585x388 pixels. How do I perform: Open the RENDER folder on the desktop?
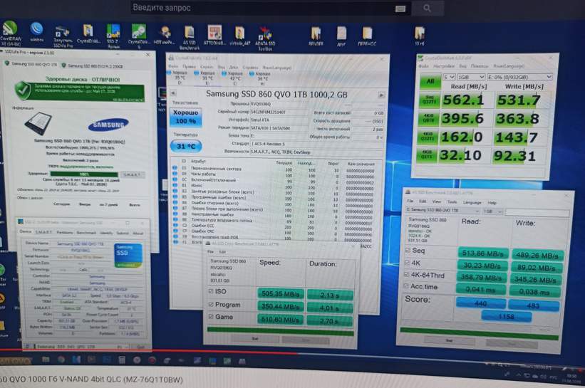[316, 34]
